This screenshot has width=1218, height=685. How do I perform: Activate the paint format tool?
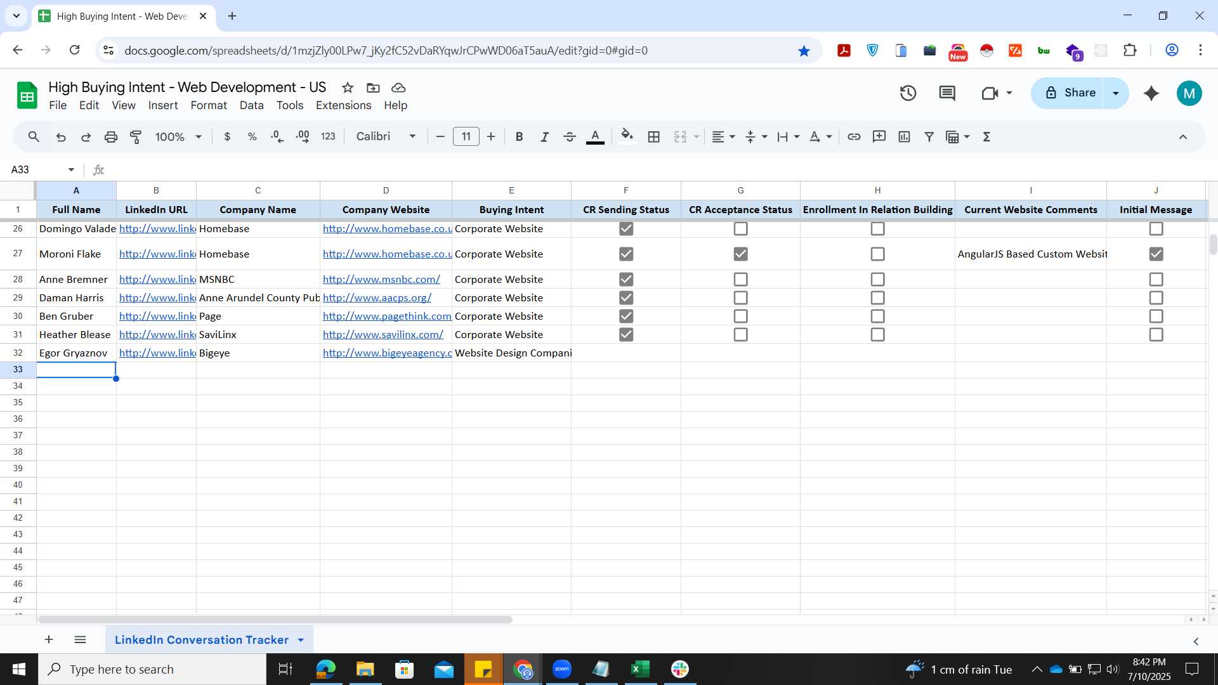click(136, 136)
